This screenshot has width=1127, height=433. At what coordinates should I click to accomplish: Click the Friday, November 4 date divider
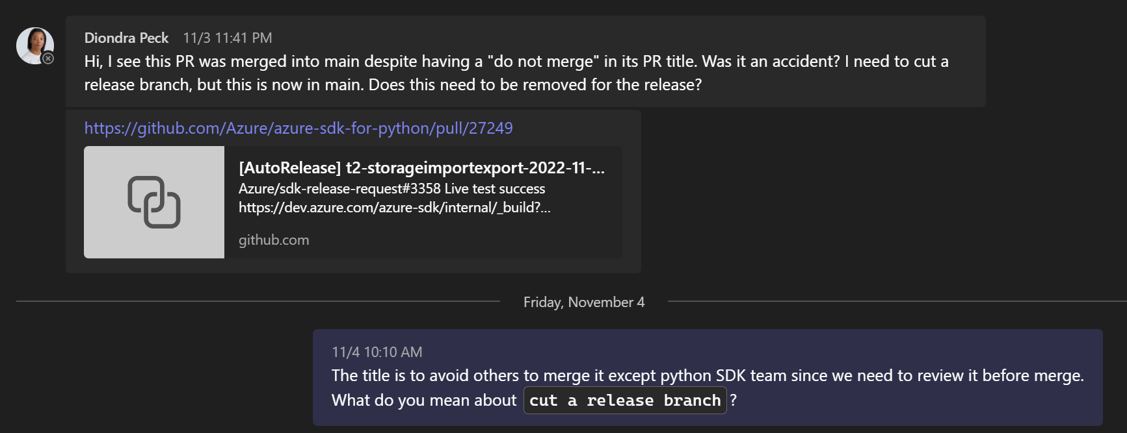(583, 302)
